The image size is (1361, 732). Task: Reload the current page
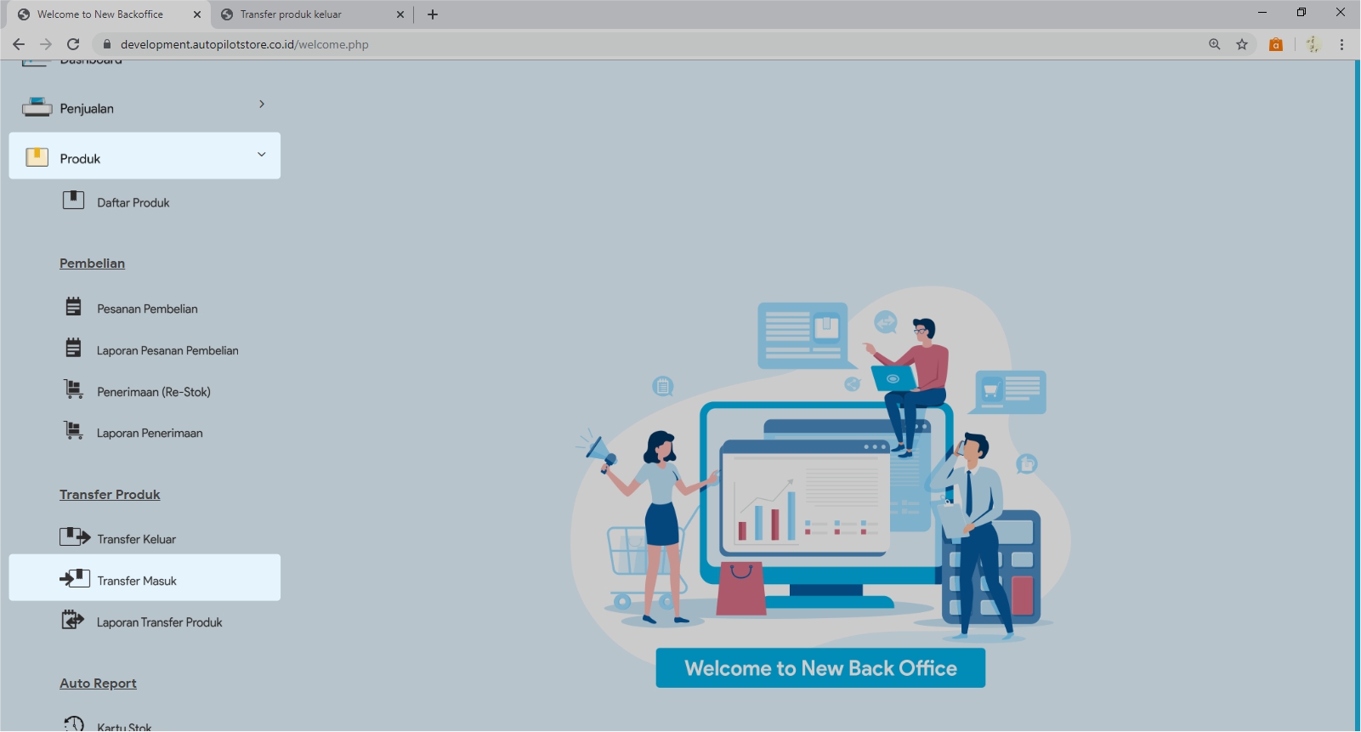click(73, 44)
